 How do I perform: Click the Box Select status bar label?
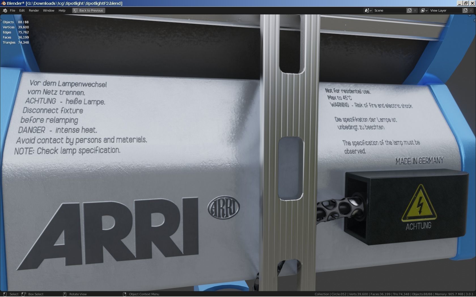point(36,294)
